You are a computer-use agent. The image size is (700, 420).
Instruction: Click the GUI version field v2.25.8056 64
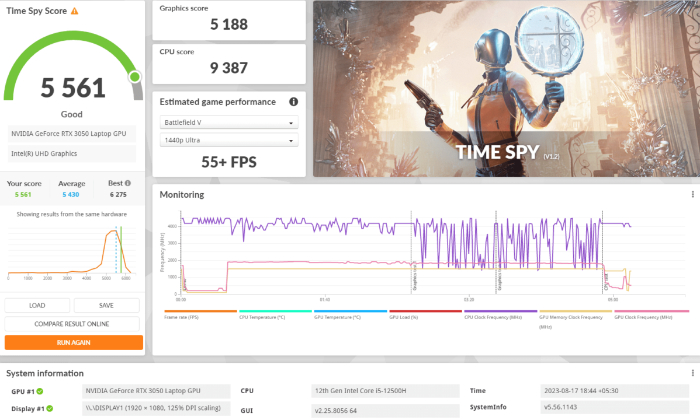pyautogui.click(x=385, y=411)
